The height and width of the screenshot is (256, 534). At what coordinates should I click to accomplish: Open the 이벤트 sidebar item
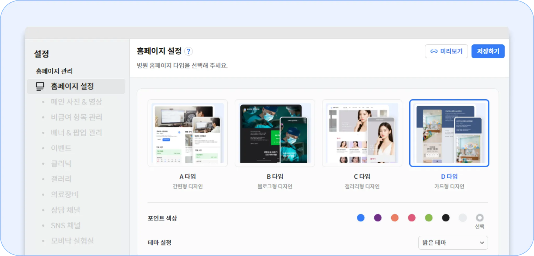tap(61, 148)
